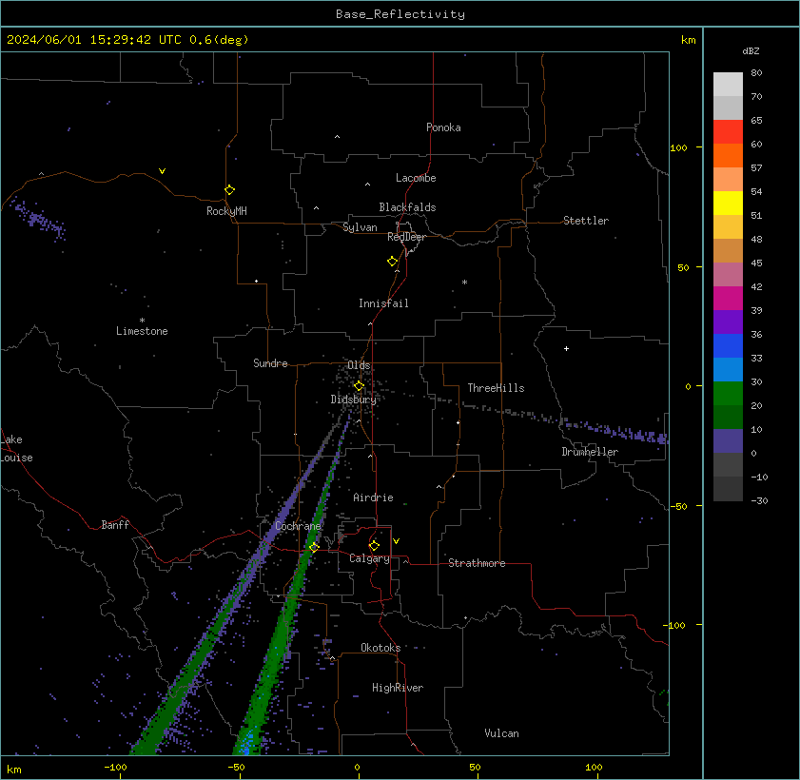Pick the yellow 51–54 dBZ legend swatch

[728, 203]
